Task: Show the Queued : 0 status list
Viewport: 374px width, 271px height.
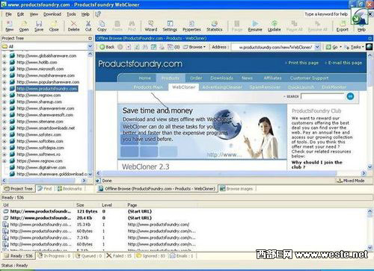Action: 88,256
